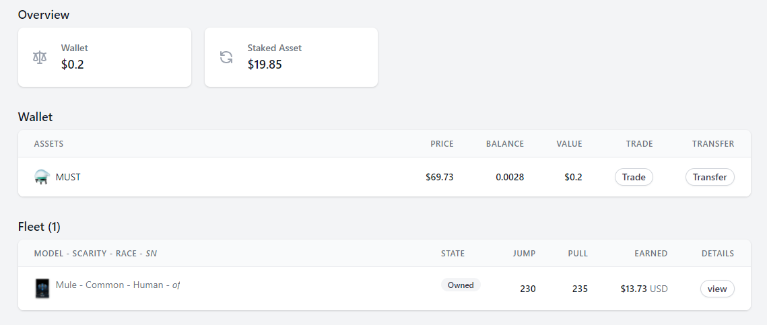Click the Transfer button for MUST

[710, 177]
